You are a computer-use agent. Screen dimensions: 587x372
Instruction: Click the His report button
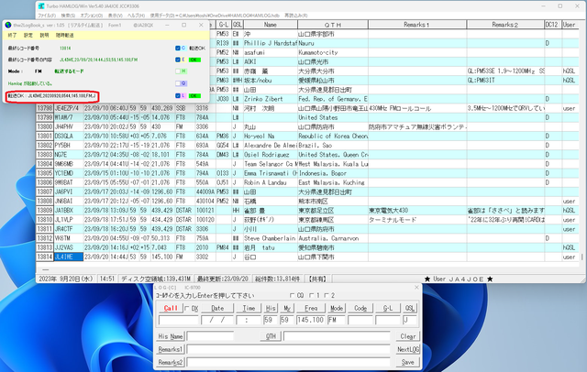pos(271,308)
